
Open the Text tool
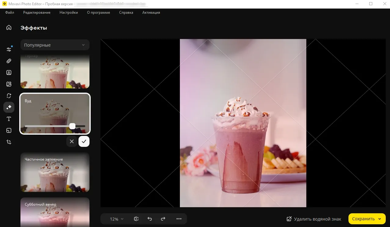(9, 119)
